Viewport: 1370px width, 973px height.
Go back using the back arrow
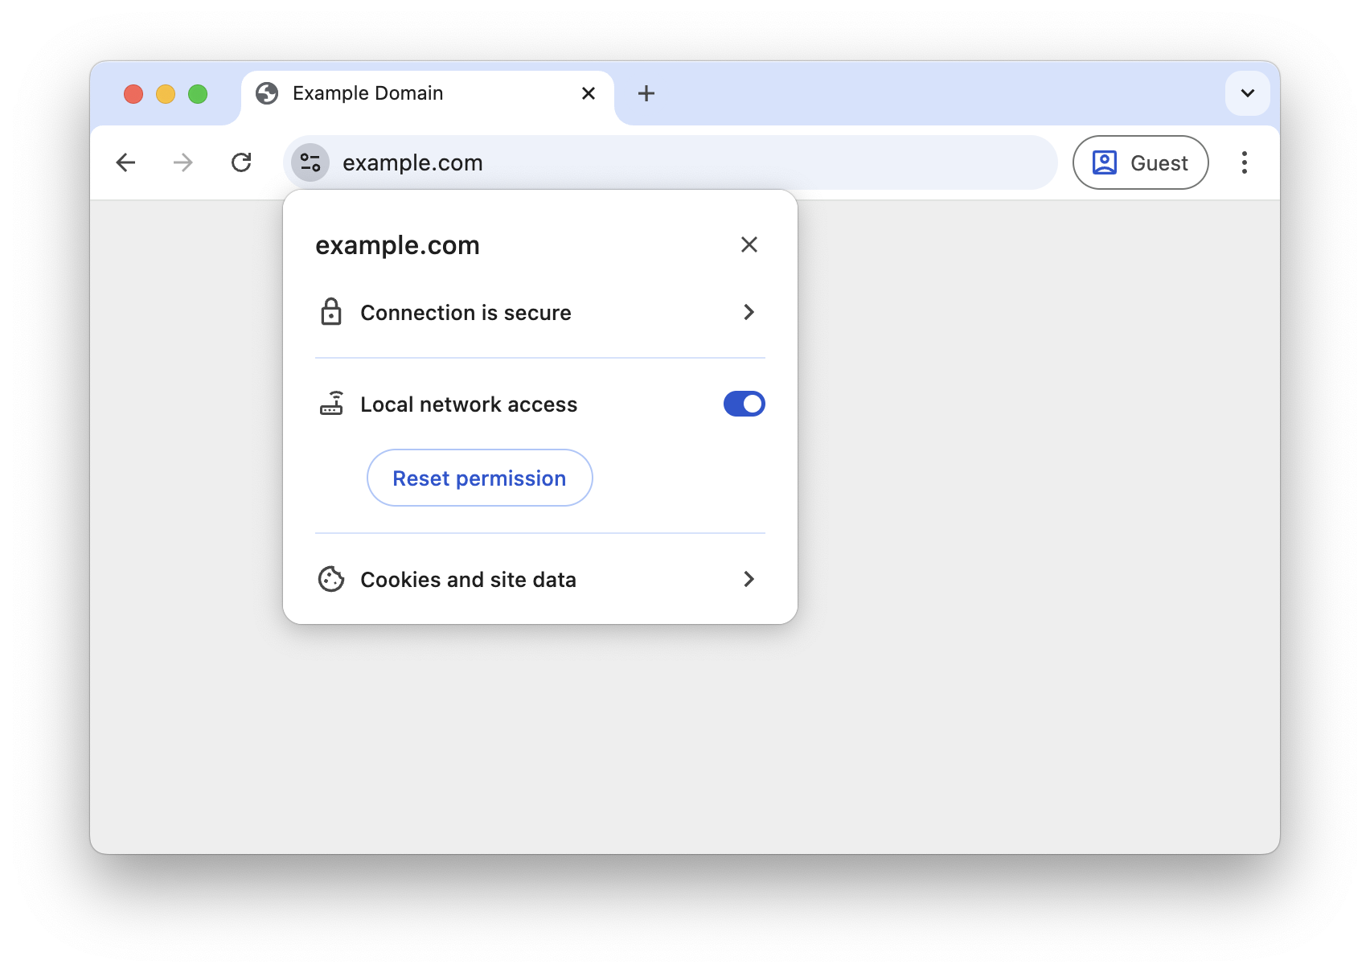[125, 162]
